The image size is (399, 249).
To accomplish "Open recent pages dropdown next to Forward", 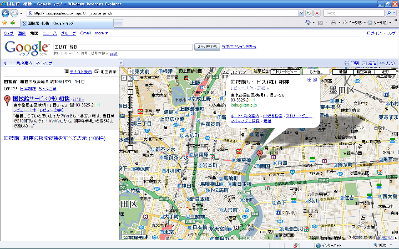I will tap(21, 13).
